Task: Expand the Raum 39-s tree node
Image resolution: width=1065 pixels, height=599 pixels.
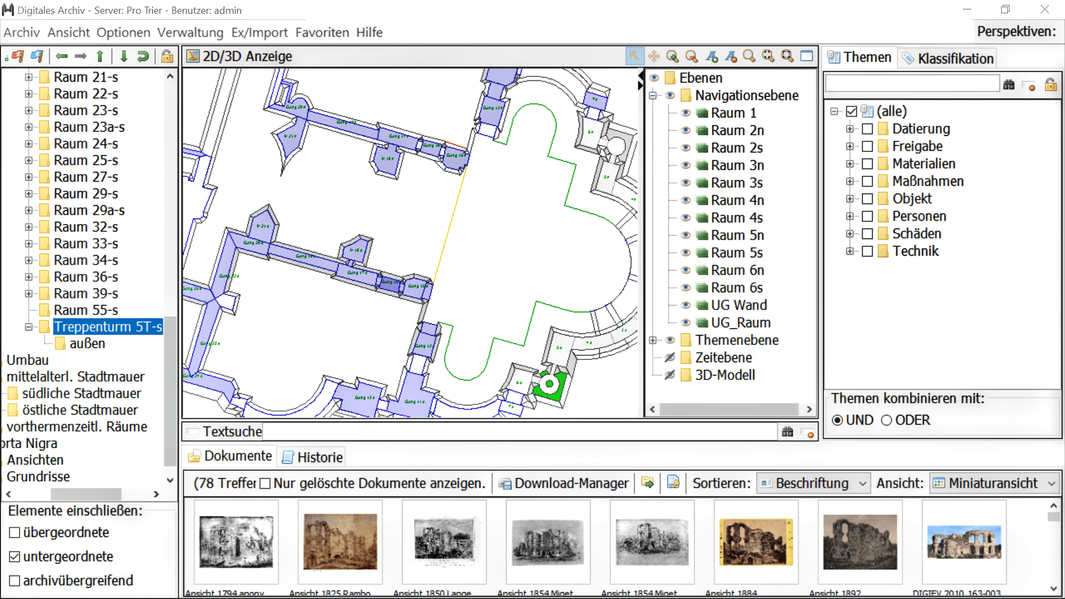Action: coord(28,294)
